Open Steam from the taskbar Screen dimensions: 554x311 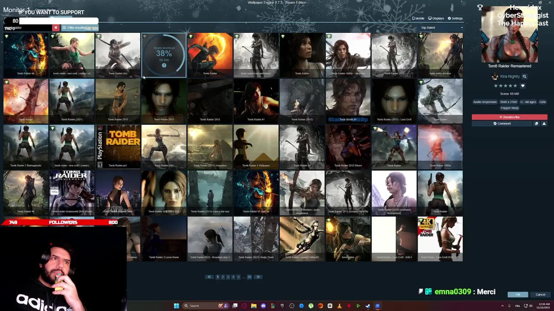click(x=368, y=306)
